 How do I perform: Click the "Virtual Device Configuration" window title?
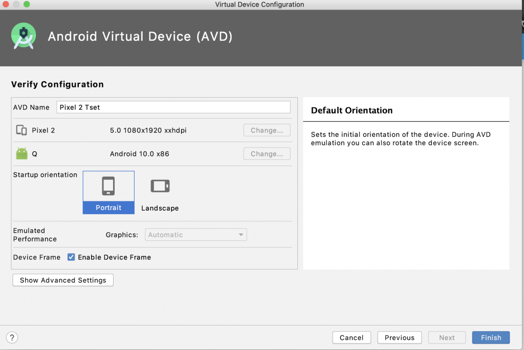[259, 4]
